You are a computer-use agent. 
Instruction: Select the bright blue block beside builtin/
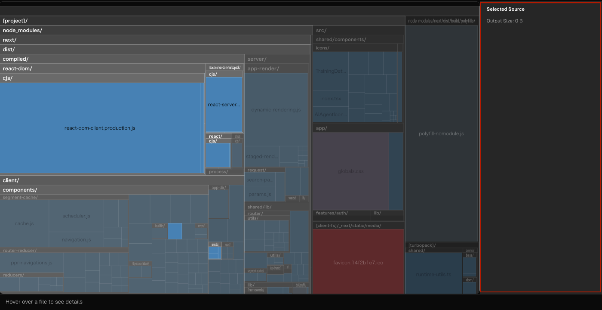click(175, 231)
